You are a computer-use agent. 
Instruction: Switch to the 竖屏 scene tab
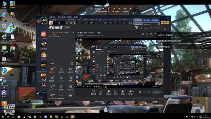(x=61, y=33)
